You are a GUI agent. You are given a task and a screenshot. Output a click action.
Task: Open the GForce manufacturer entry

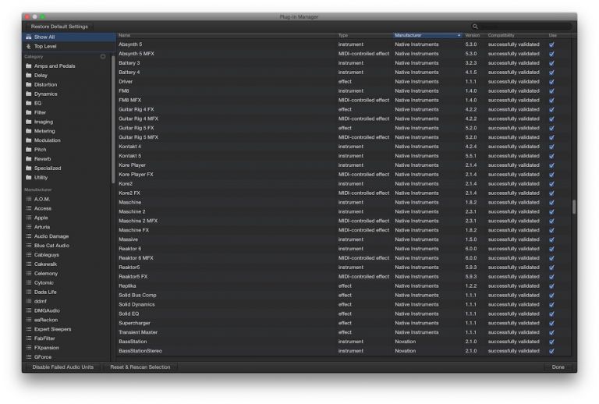pyautogui.click(x=43, y=357)
